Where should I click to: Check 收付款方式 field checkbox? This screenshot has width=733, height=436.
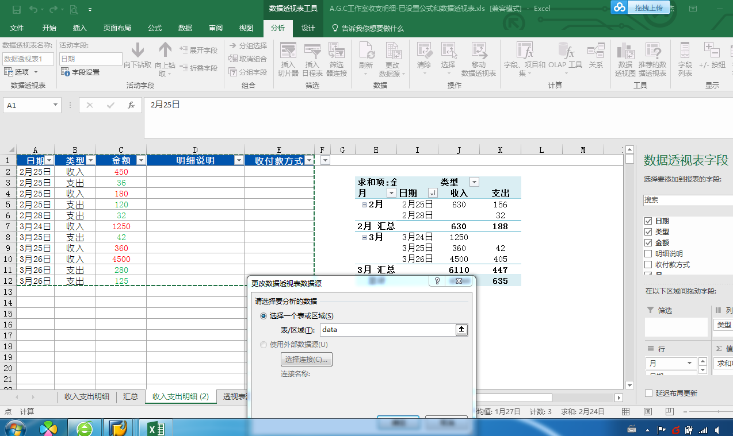(x=649, y=265)
